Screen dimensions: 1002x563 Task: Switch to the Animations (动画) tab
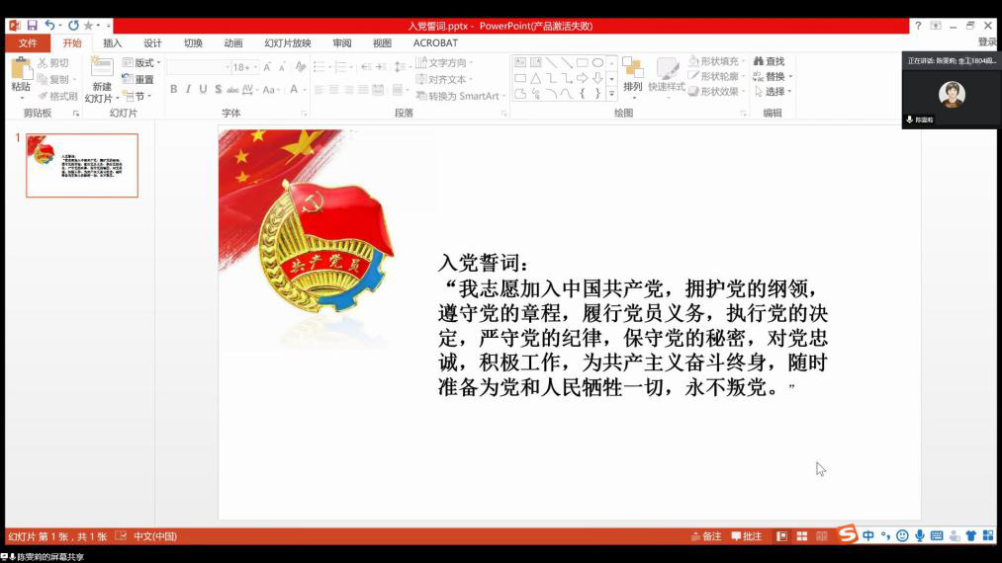tap(232, 42)
